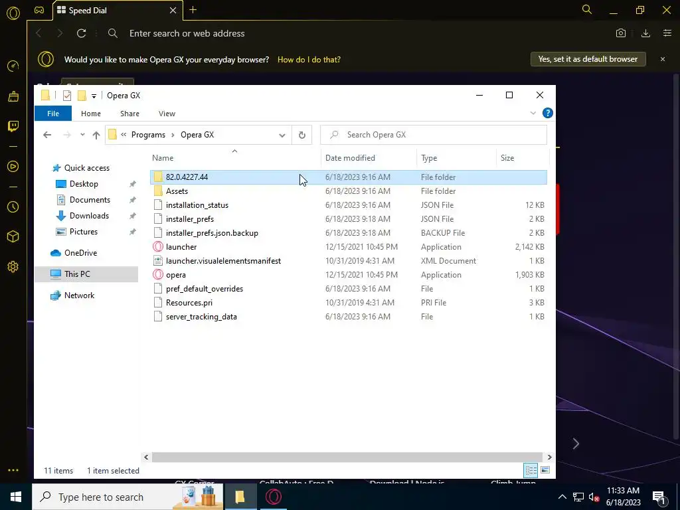Click the horizontal scrollbar in Explorer
This screenshot has height=510, width=680.
347,457
